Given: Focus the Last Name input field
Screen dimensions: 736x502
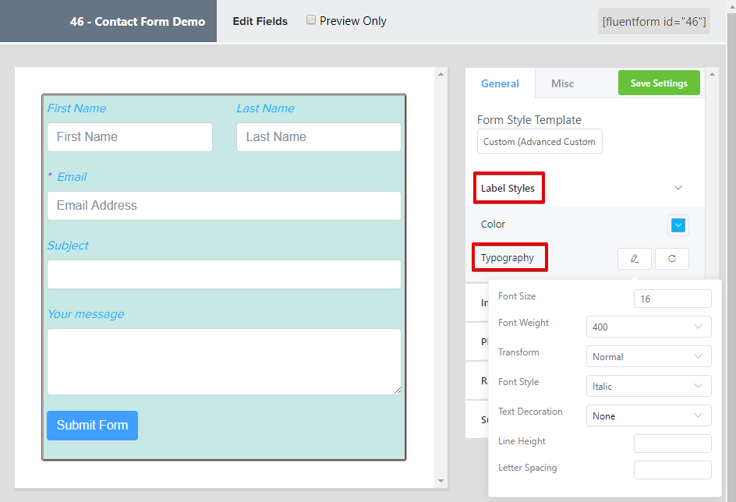Looking at the screenshot, I should click(319, 137).
